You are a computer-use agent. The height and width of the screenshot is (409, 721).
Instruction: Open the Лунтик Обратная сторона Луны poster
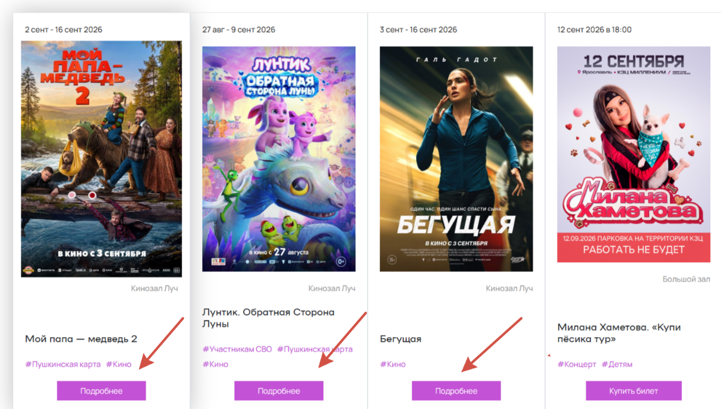coord(279,159)
